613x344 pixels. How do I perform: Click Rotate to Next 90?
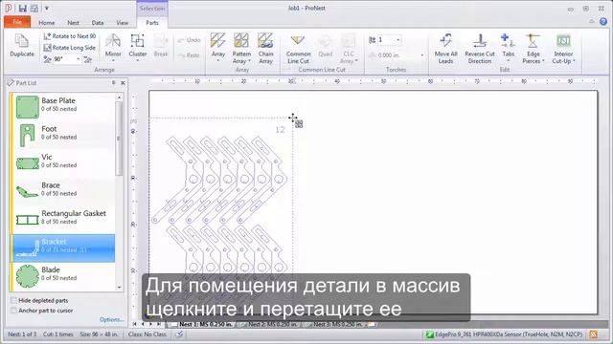[x=70, y=36]
